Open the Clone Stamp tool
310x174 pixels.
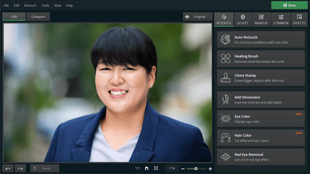(261, 78)
